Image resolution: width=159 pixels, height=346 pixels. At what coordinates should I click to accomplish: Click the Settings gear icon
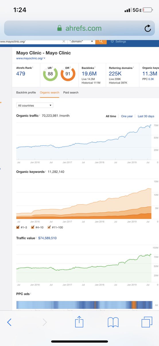tap(112, 42)
